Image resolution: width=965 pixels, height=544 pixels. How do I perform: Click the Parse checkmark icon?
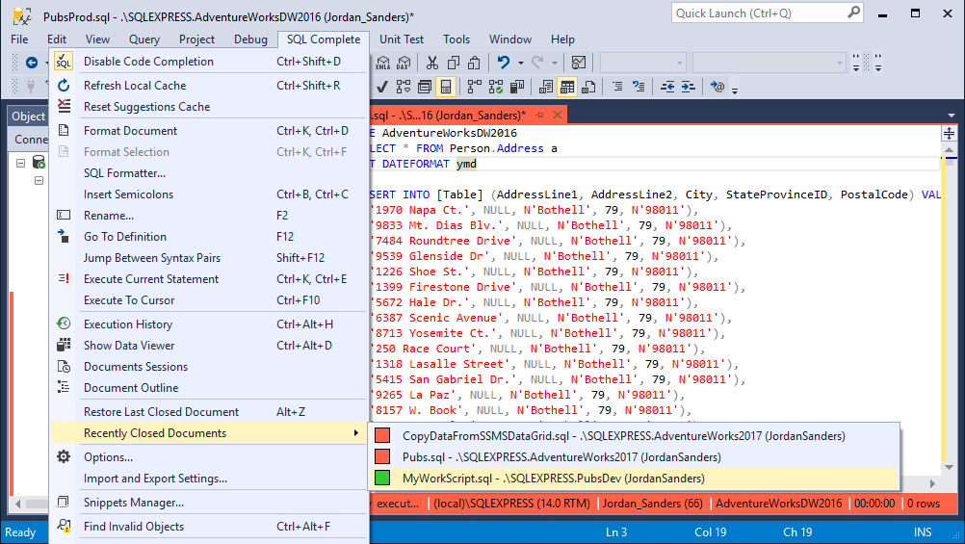pos(382,87)
